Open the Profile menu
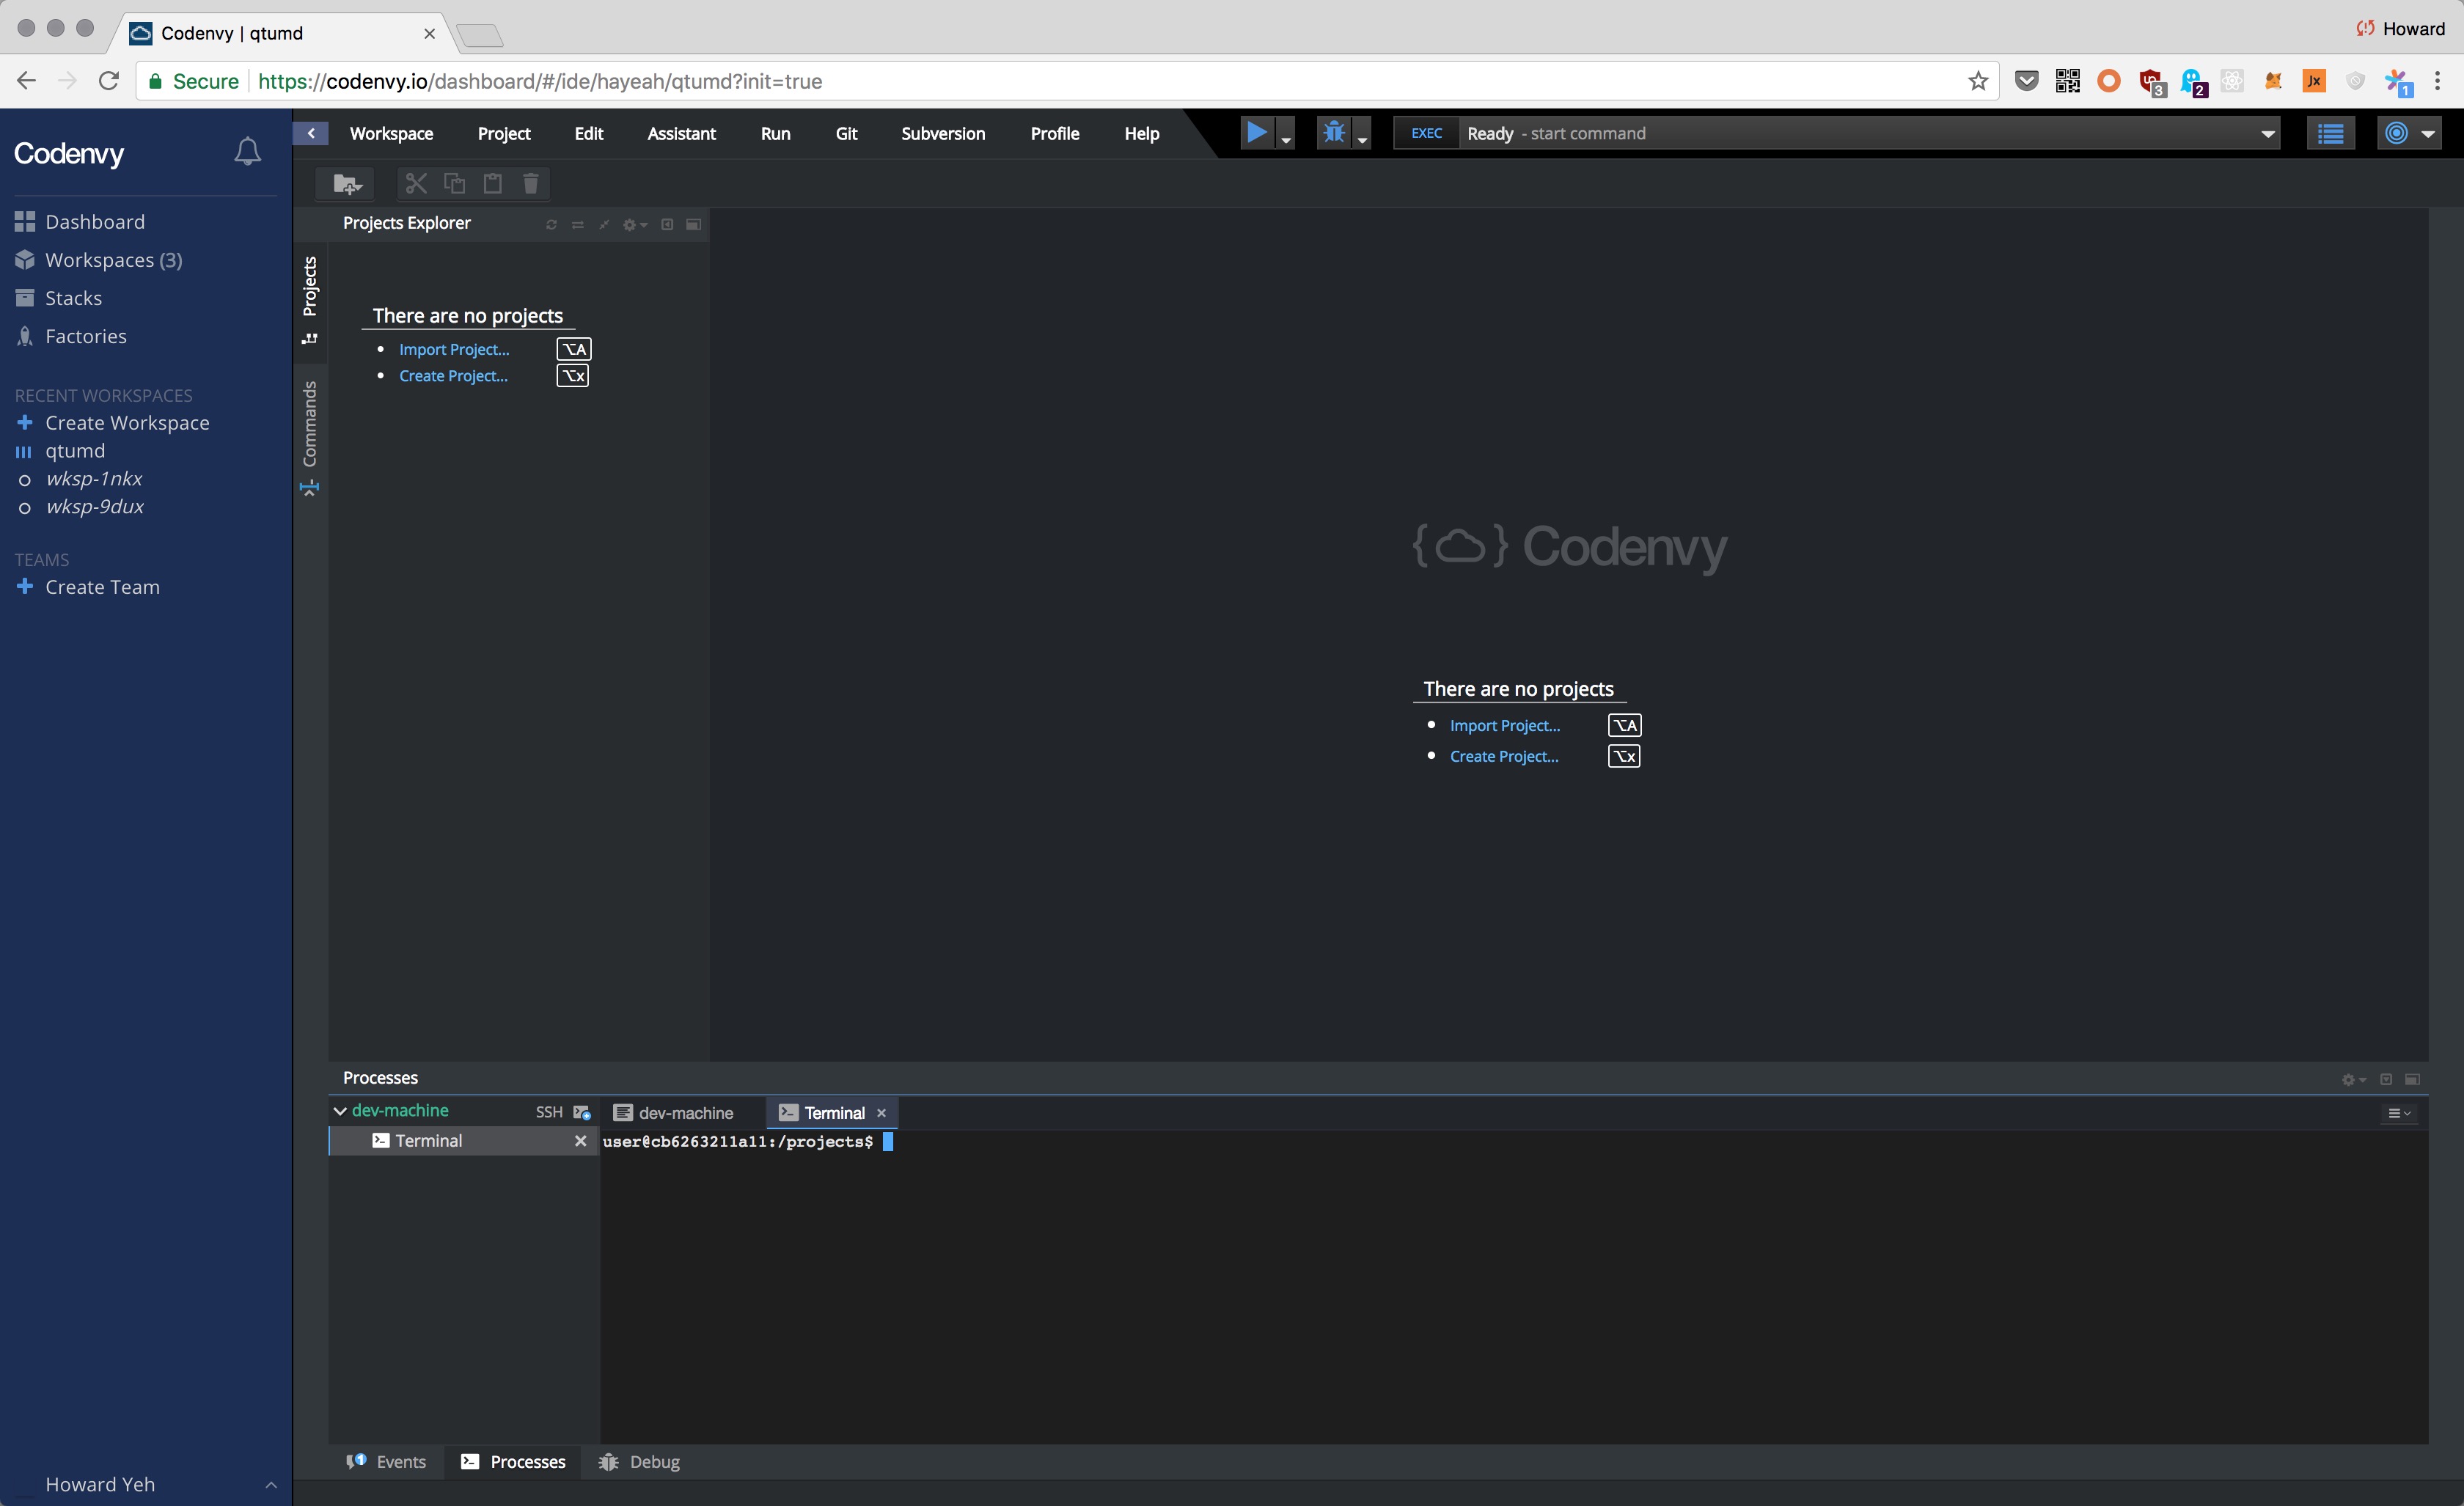 1054,134
